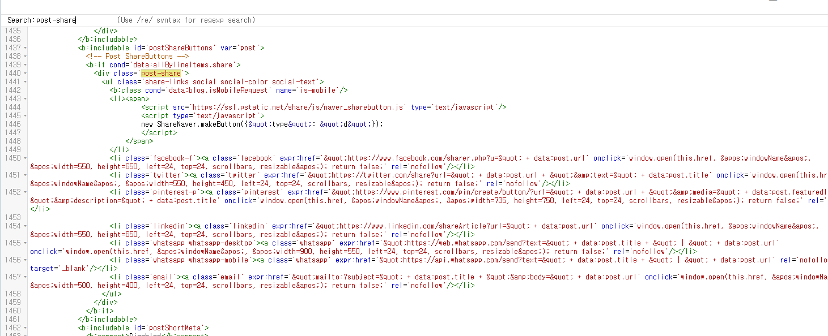Collapse the post-share div at line 1440

click(x=26, y=73)
